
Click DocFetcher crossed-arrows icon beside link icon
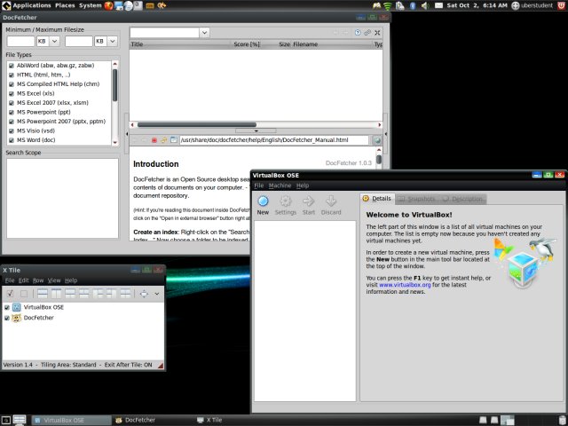coord(377,33)
